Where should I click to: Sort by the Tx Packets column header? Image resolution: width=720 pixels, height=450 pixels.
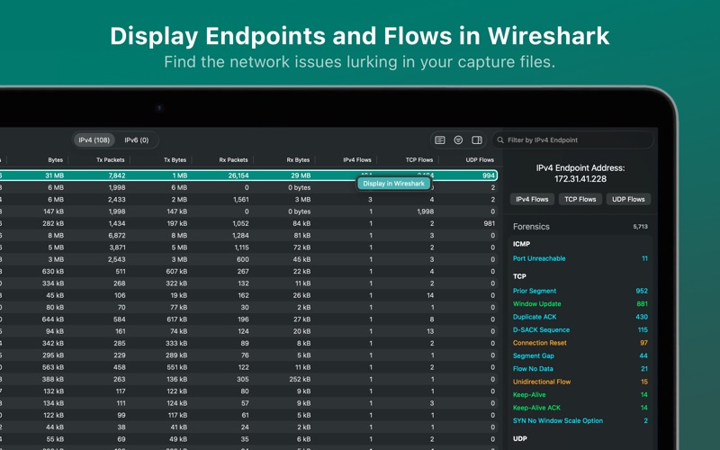[x=110, y=160]
